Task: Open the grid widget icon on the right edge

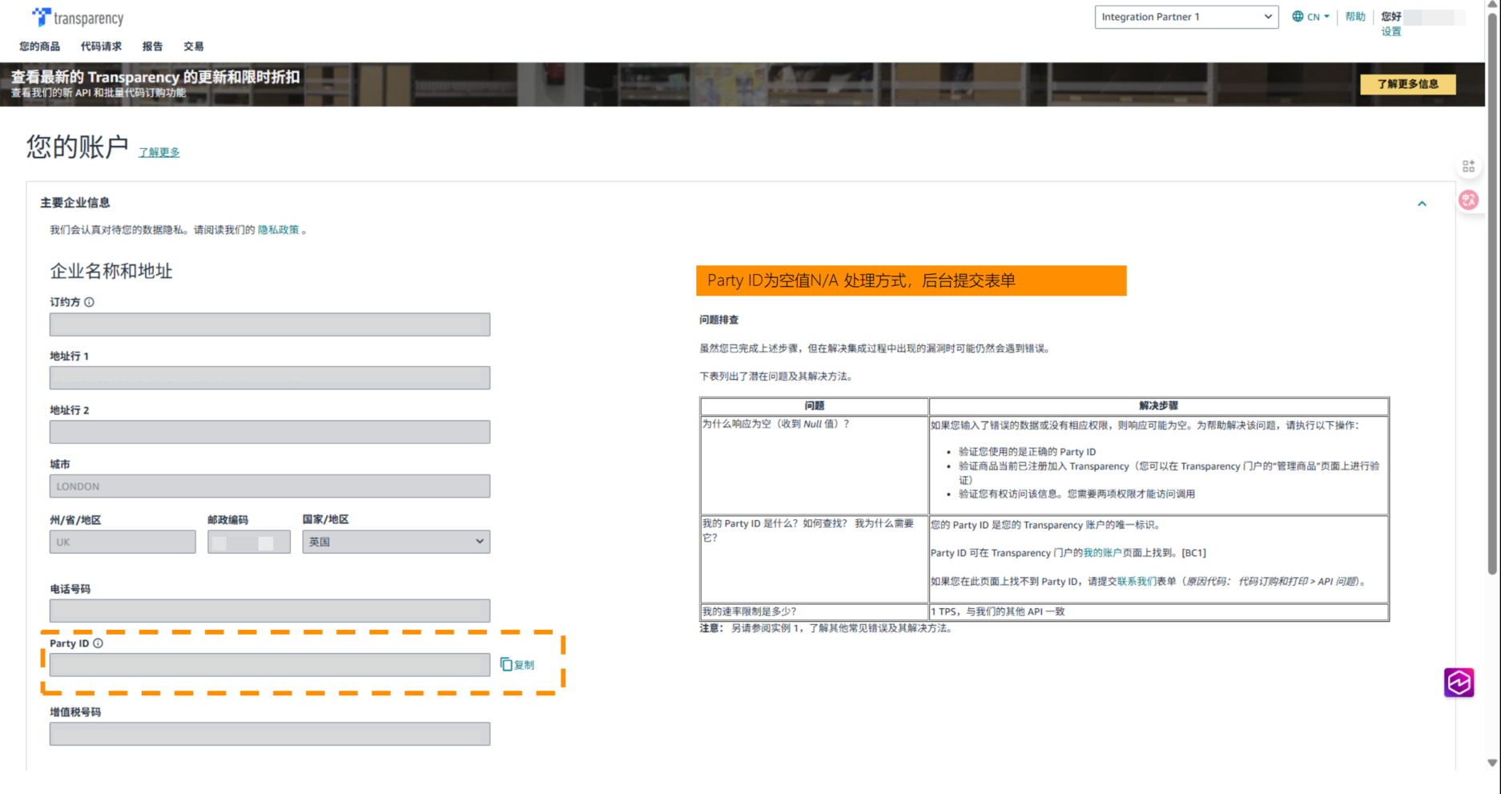Action: pos(1468,166)
